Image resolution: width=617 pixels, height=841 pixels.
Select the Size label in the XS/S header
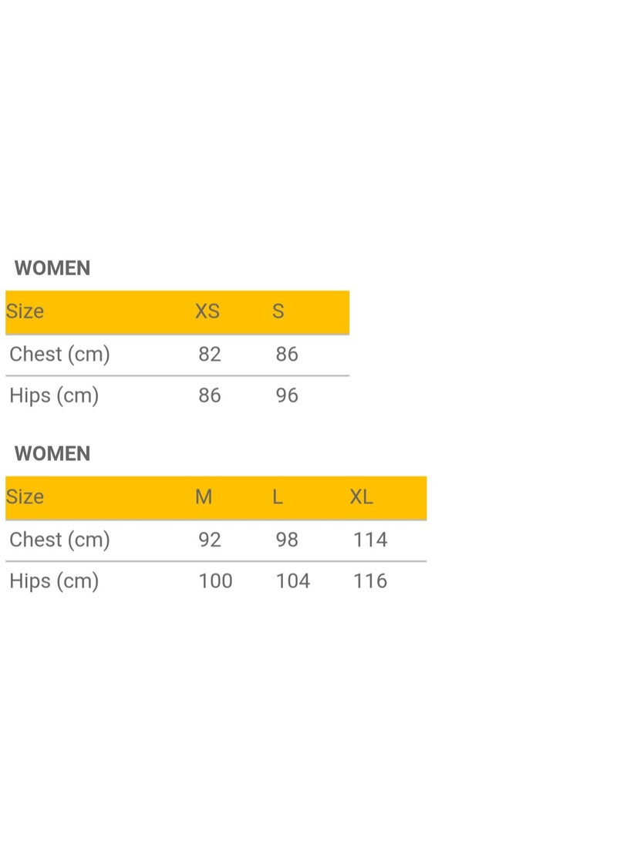click(25, 311)
